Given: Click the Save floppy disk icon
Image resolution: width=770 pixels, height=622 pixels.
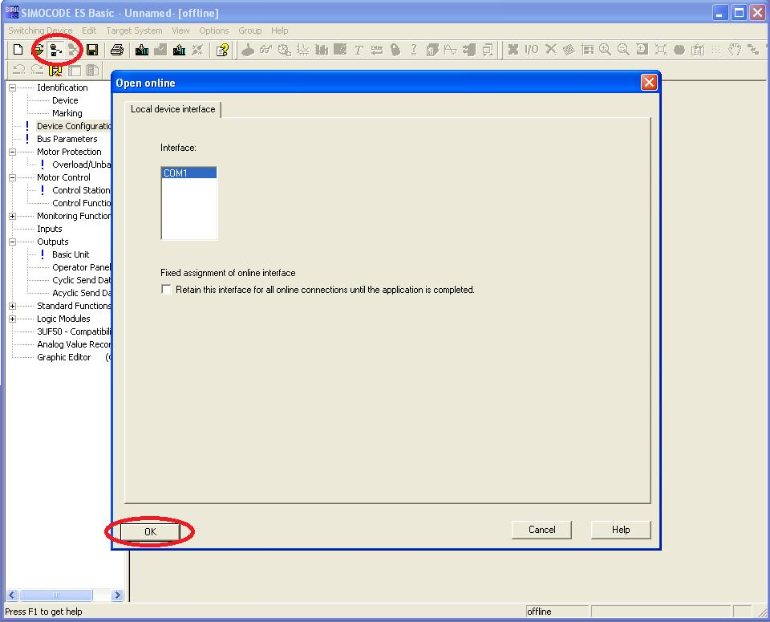Looking at the screenshot, I should [92, 50].
